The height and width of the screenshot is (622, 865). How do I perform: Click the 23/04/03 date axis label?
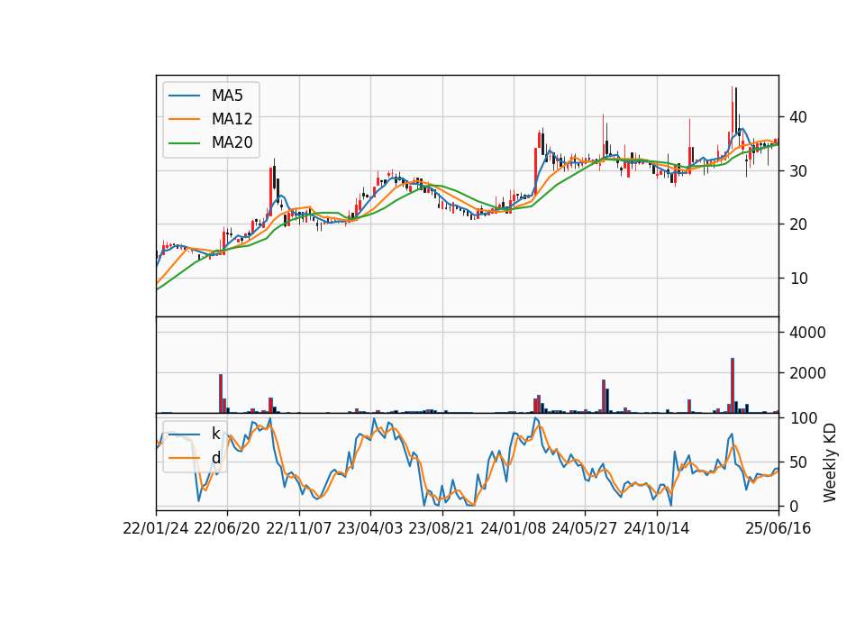click(370, 529)
